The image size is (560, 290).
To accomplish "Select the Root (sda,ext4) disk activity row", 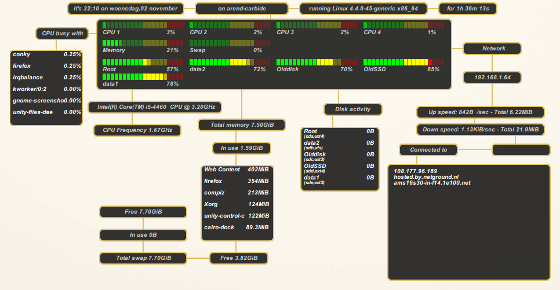I will pos(339,133).
